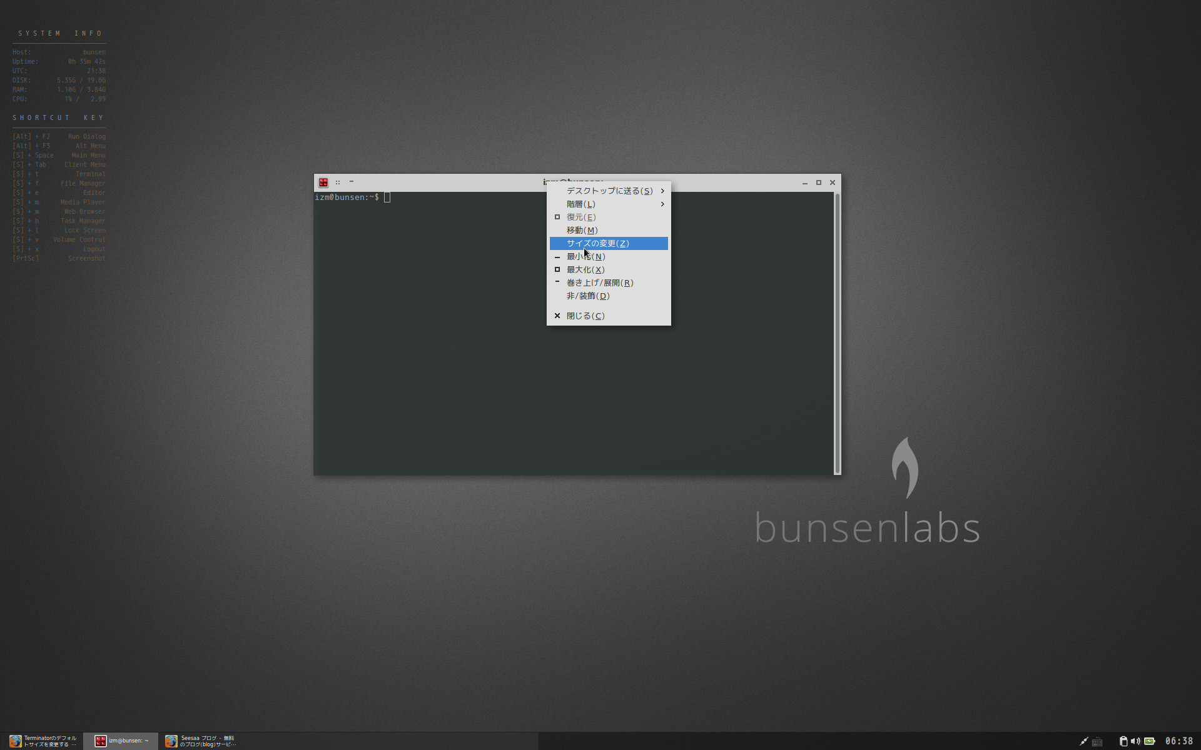This screenshot has width=1201, height=750.
Task: Click the keyboard layout tray icon
Action: click(x=1097, y=742)
